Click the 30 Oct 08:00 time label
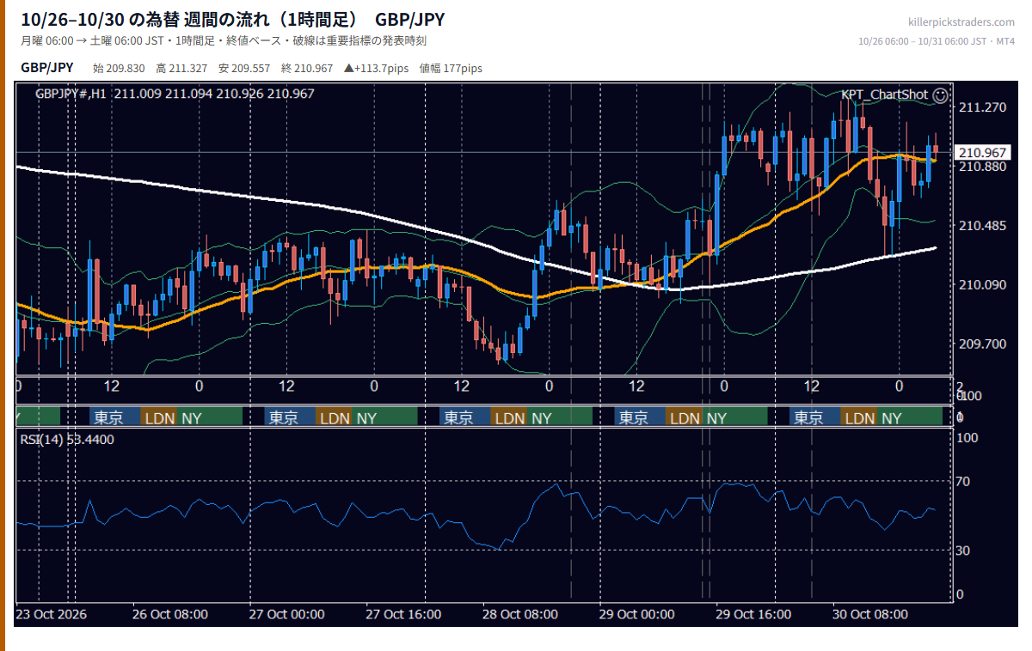The height and width of the screenshot is (651, 1032). pyautogui.click(x=870, y=614)
